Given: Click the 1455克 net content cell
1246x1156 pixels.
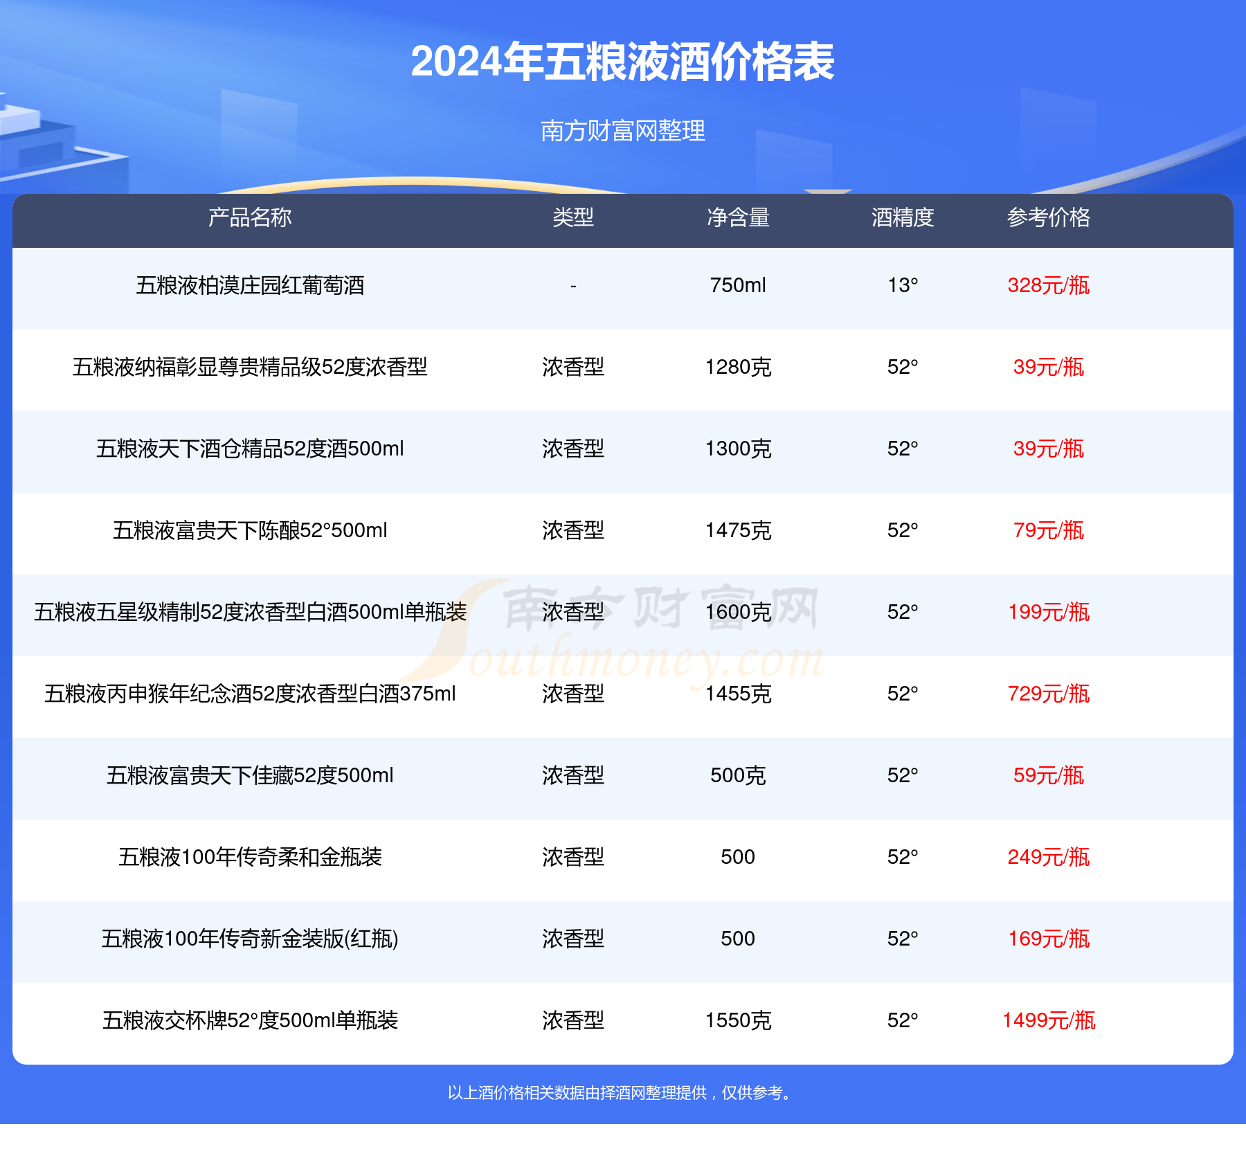Looking at the screenshot, I should (738, 694).
